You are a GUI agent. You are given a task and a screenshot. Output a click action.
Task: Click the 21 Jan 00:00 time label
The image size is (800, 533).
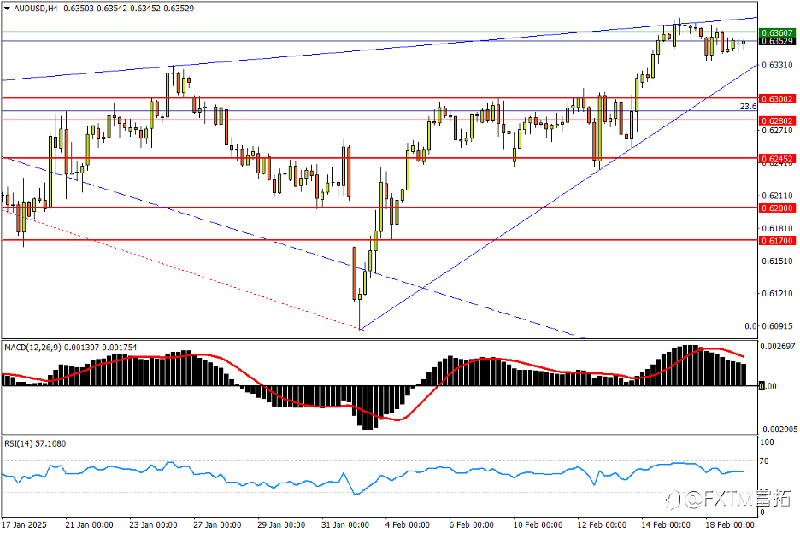click(x=89, y=524)
